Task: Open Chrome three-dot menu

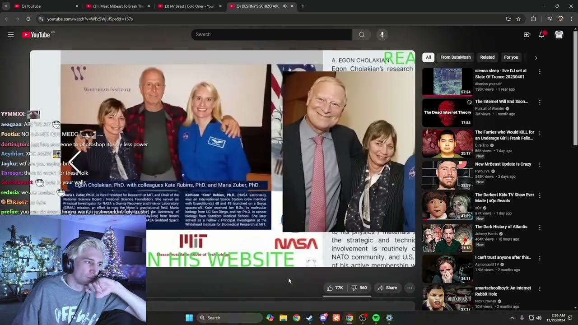Action: coord(571,19)
